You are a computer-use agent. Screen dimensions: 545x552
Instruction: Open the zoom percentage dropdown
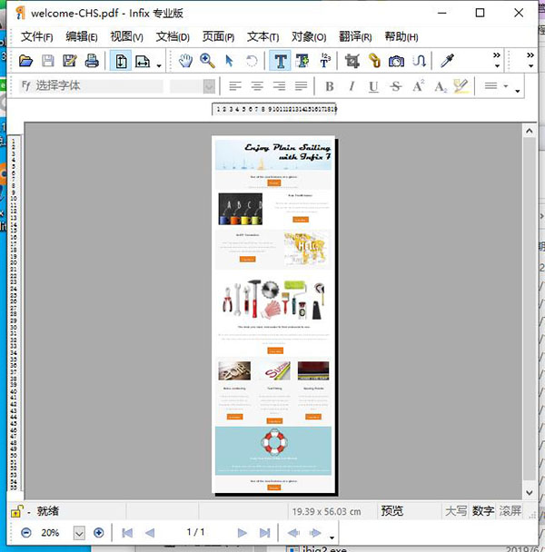79,532
